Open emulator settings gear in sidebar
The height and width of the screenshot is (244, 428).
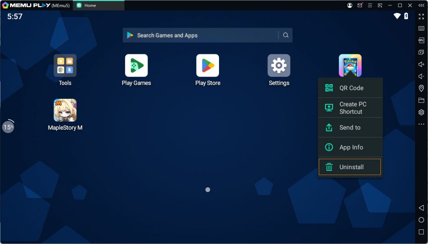click(421, 112)
